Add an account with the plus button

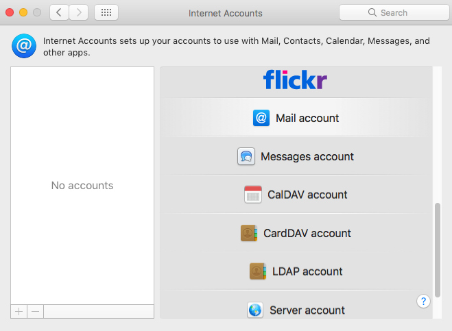pos(19,311)
